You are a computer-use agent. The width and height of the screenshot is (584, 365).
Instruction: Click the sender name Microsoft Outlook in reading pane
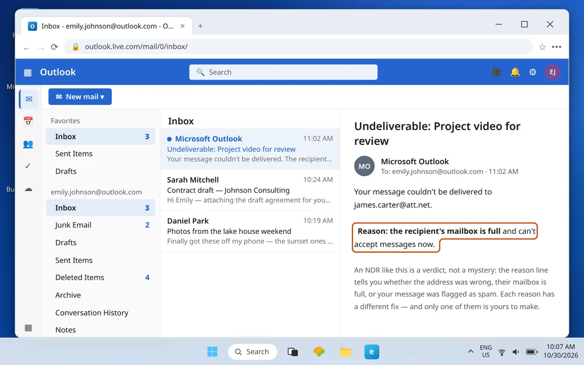[x=415, y=161]
